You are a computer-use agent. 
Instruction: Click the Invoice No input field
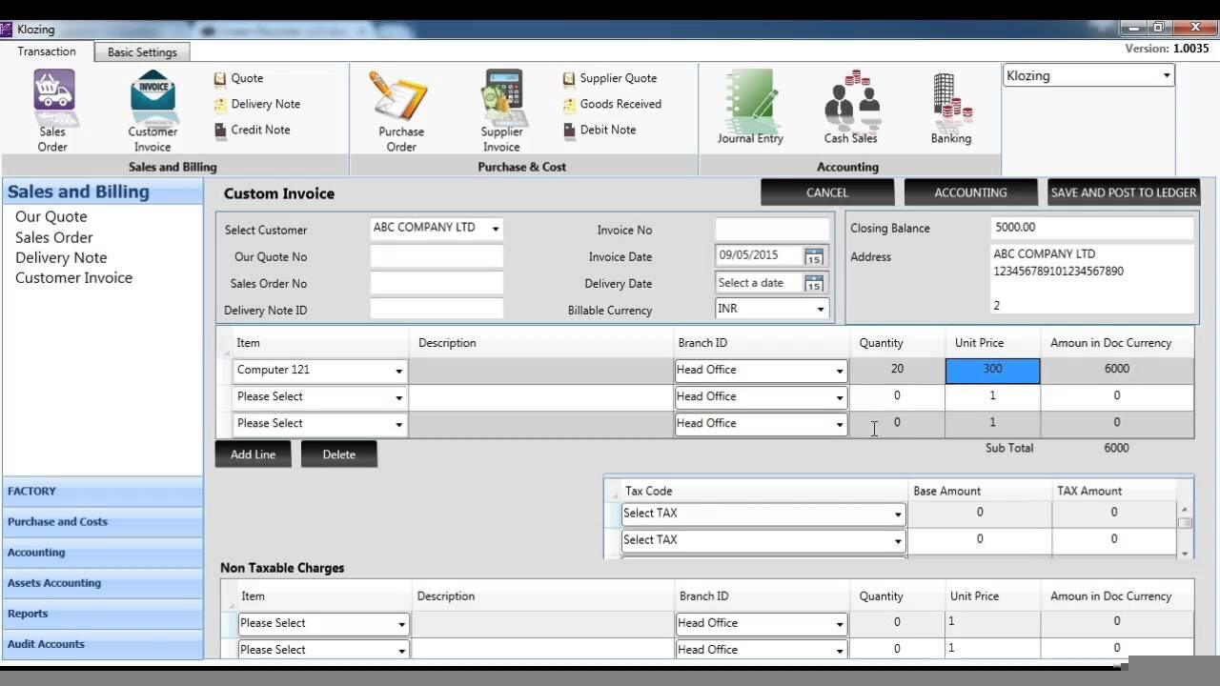[772, 230]
